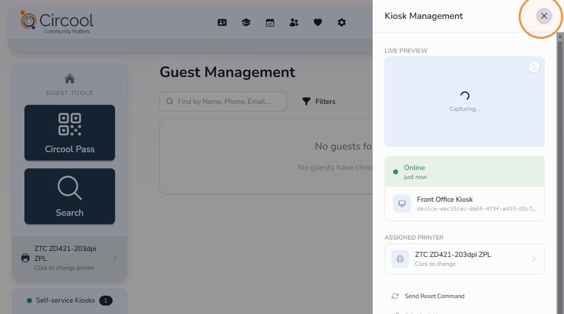Click the Self-service Kiosks count badge

point(106,301)
